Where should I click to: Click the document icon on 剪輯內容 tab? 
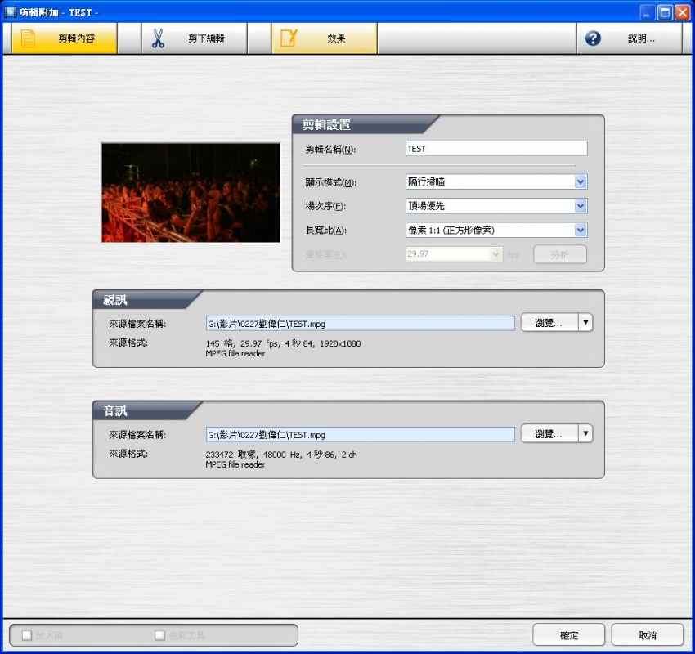click(28, 38)
